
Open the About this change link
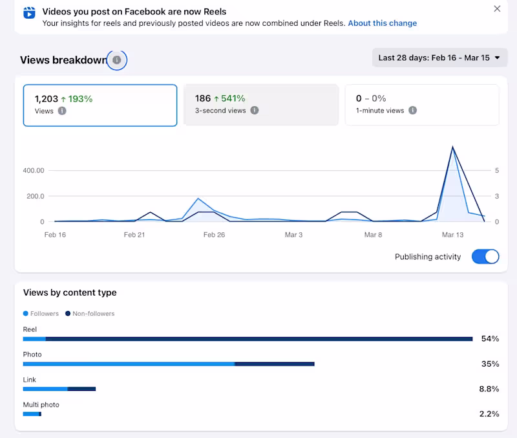click(x=382, y=23)
